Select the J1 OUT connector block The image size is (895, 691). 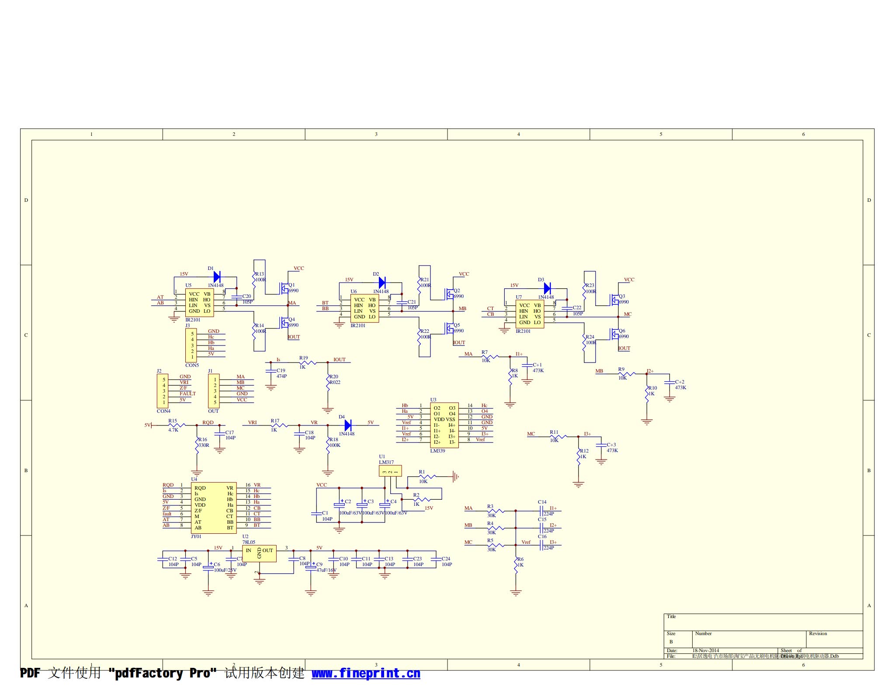pyautogui.click(x=214, y=391)
